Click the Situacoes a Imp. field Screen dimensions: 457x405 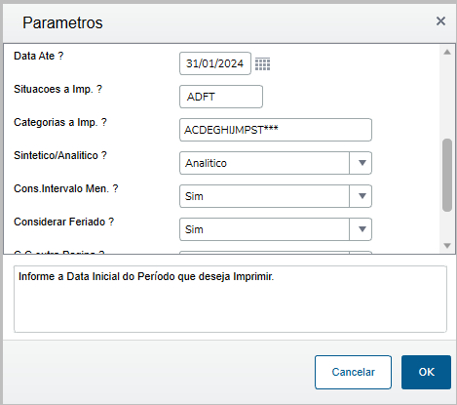(x=221, y=97)
